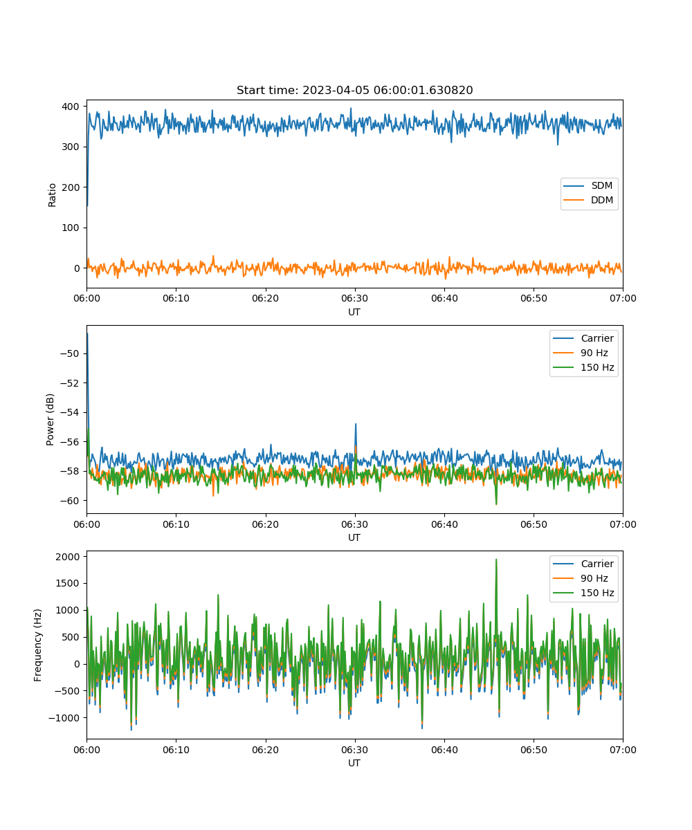Click the 06:50 tick label under bottom plot
Viewport: 692px width, 830px height.
click(x=533, y=749)
